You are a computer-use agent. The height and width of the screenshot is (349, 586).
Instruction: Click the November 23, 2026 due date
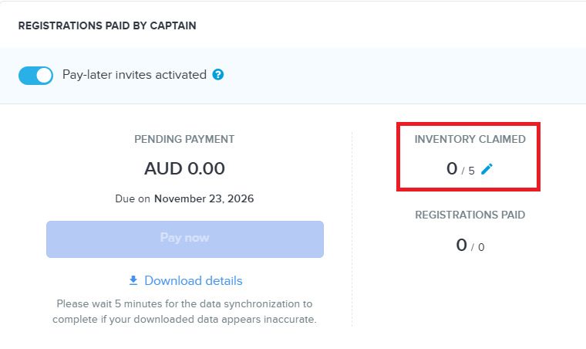point(204,198)
